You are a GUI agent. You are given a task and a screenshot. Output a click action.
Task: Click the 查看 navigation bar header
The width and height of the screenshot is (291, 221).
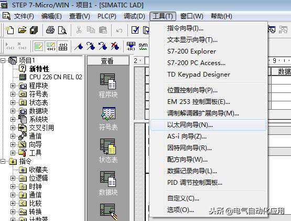108,61
